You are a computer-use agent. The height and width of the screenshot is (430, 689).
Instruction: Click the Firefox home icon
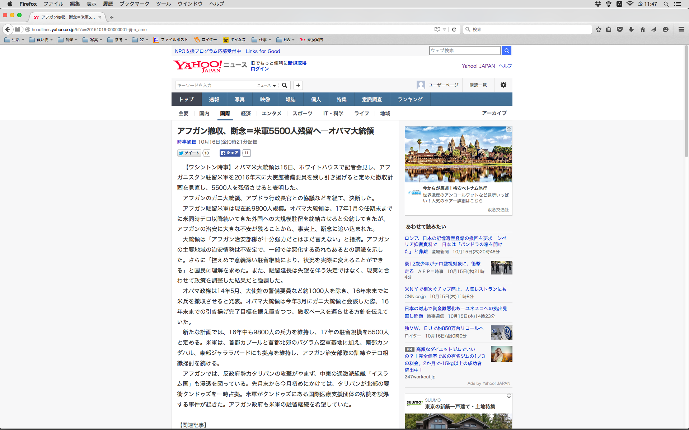coord(642,29)
